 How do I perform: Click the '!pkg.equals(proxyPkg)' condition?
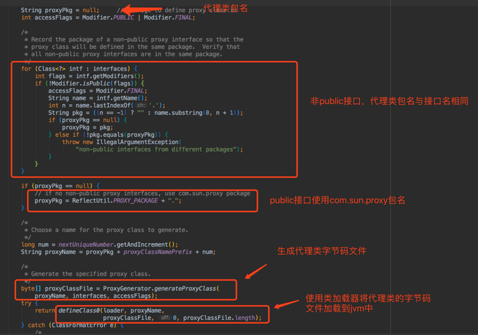click(122, 134)
